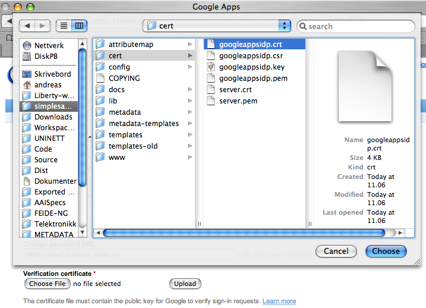Select the googleappsidp.key file icon

point(210,67)
